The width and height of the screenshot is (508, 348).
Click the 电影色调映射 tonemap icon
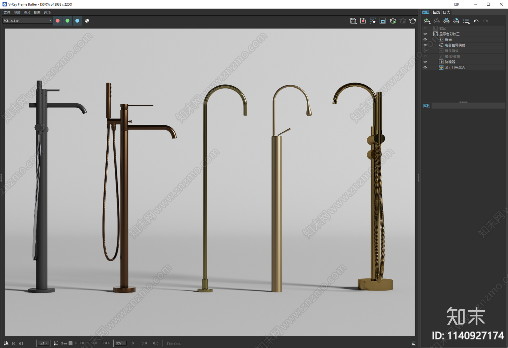coord(441,45)
